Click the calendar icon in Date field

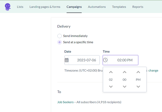pyautogui.click(x=67, y=60)
